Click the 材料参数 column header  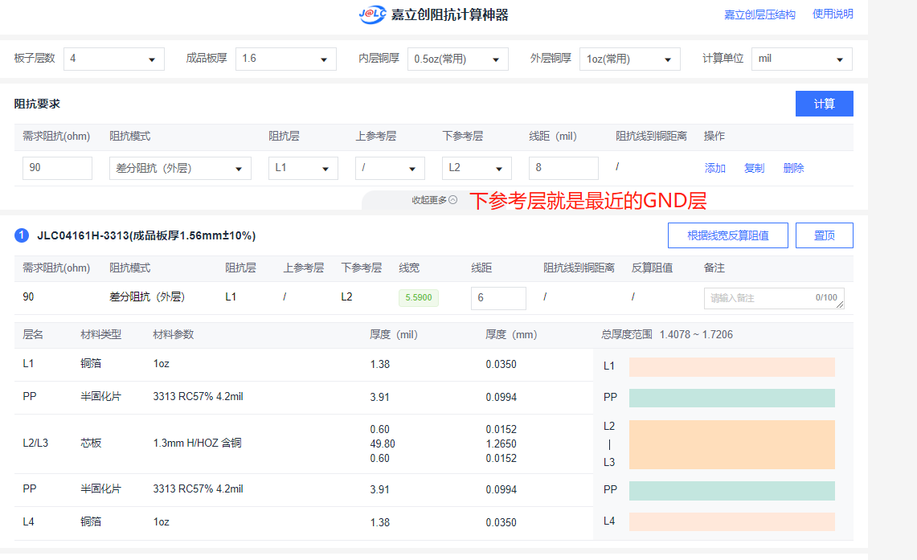[x=173, y=335]
